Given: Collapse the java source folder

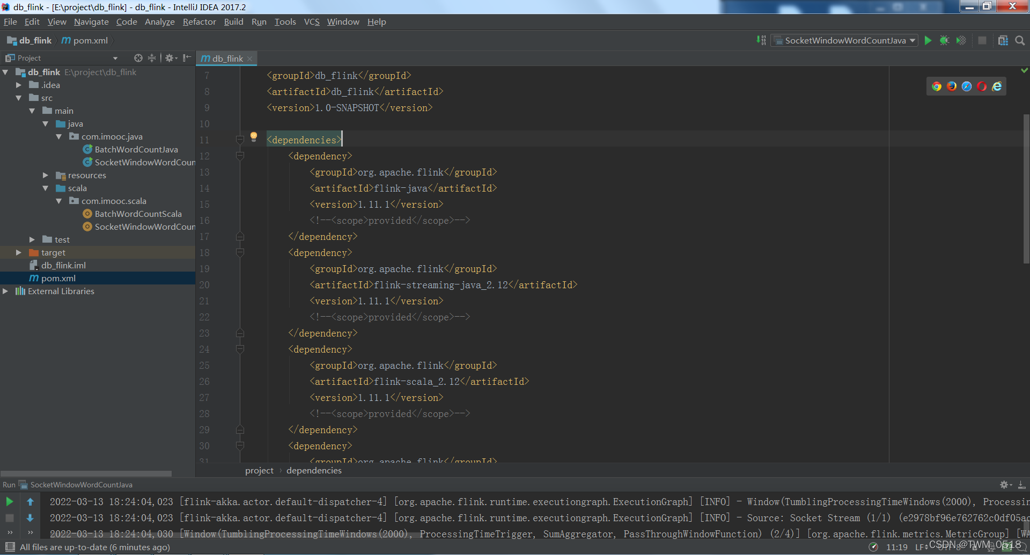Looking at the screenshot, I should 46,123.
